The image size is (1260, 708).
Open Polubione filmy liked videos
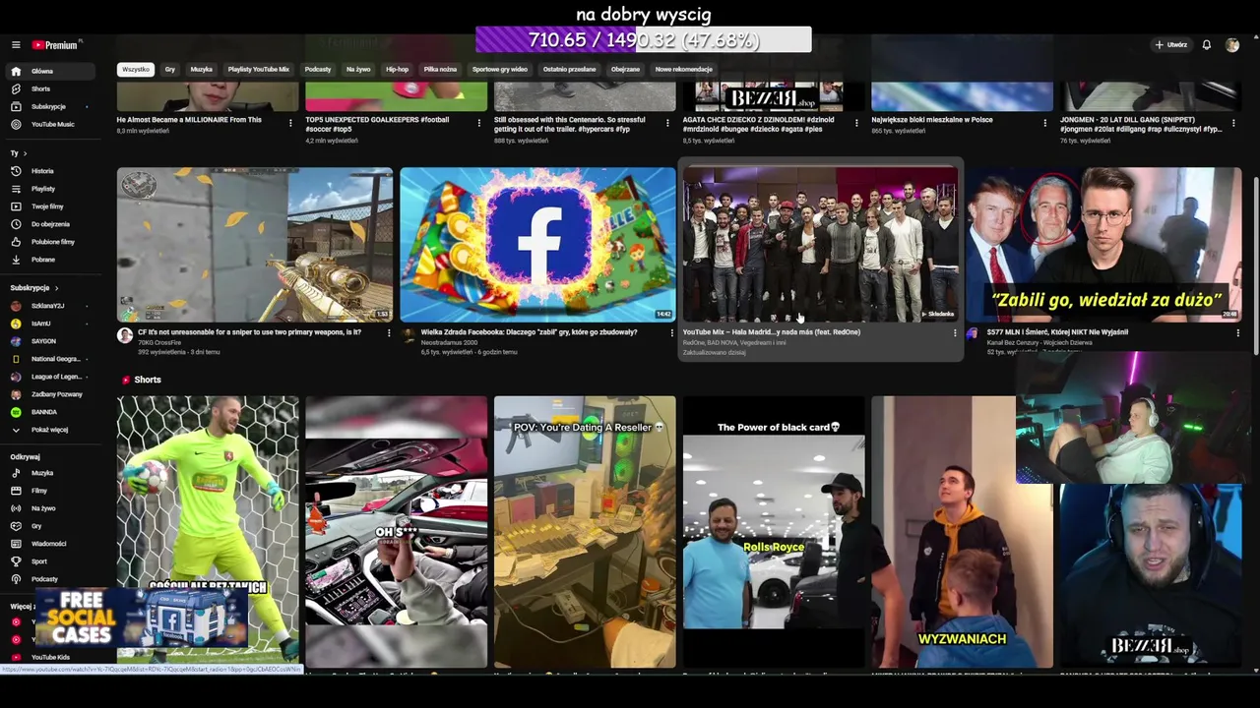[49, 242]
